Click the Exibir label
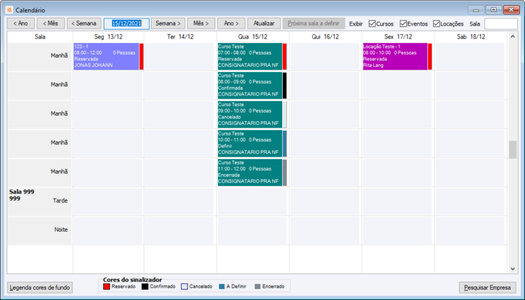The height and width of the screenshot is (300, 525). (x=356, y=24)
